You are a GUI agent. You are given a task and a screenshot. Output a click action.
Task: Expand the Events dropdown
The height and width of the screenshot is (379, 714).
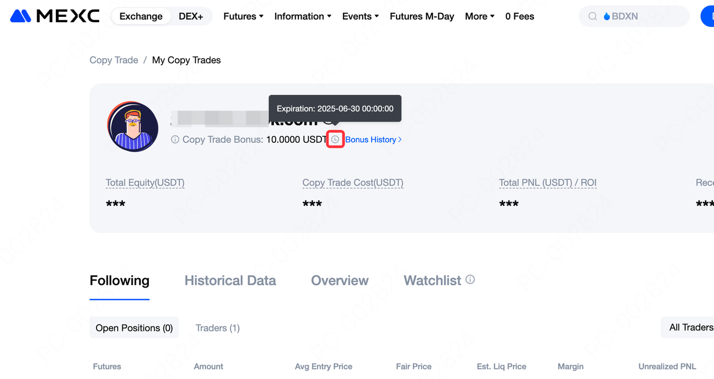pyautogui.click(x=360, y=16)
